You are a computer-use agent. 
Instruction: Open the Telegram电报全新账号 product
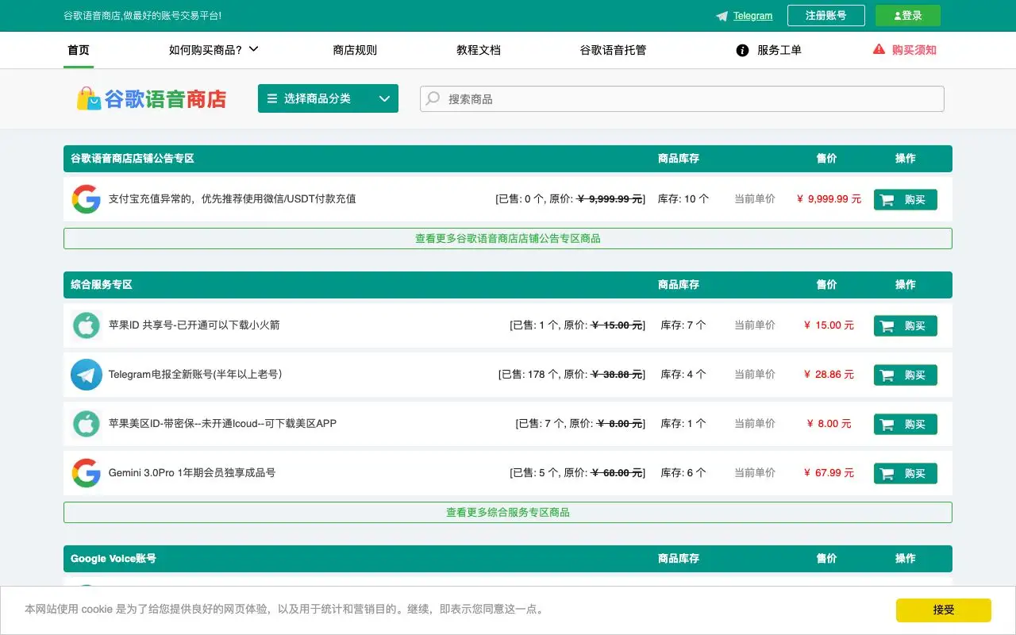coord(195,374)
